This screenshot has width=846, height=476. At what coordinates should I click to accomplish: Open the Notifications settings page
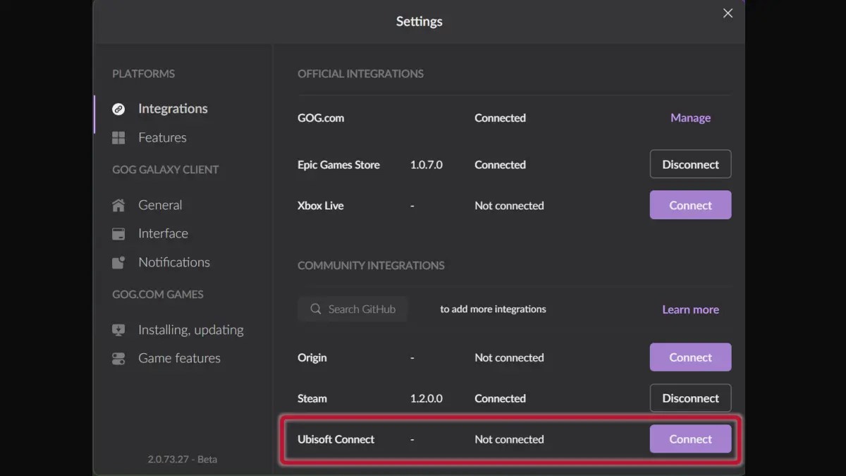pos(173,262)
